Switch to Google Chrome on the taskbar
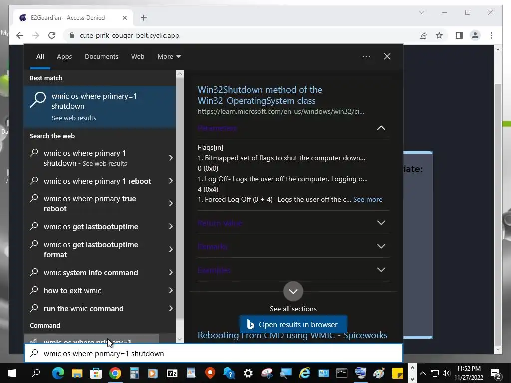 click(115, 373)
